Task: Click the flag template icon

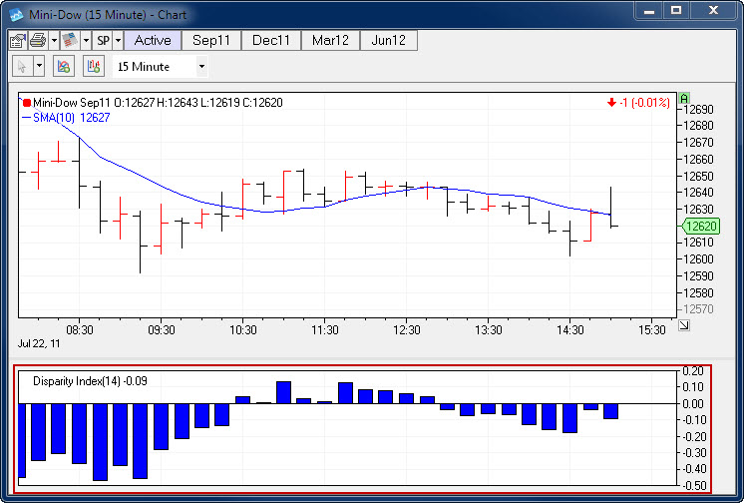Action: pyautogui.click(x=69, y=41)
